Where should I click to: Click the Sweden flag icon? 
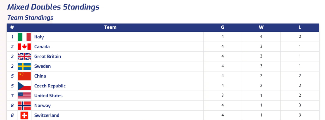[x=24, y=66]
